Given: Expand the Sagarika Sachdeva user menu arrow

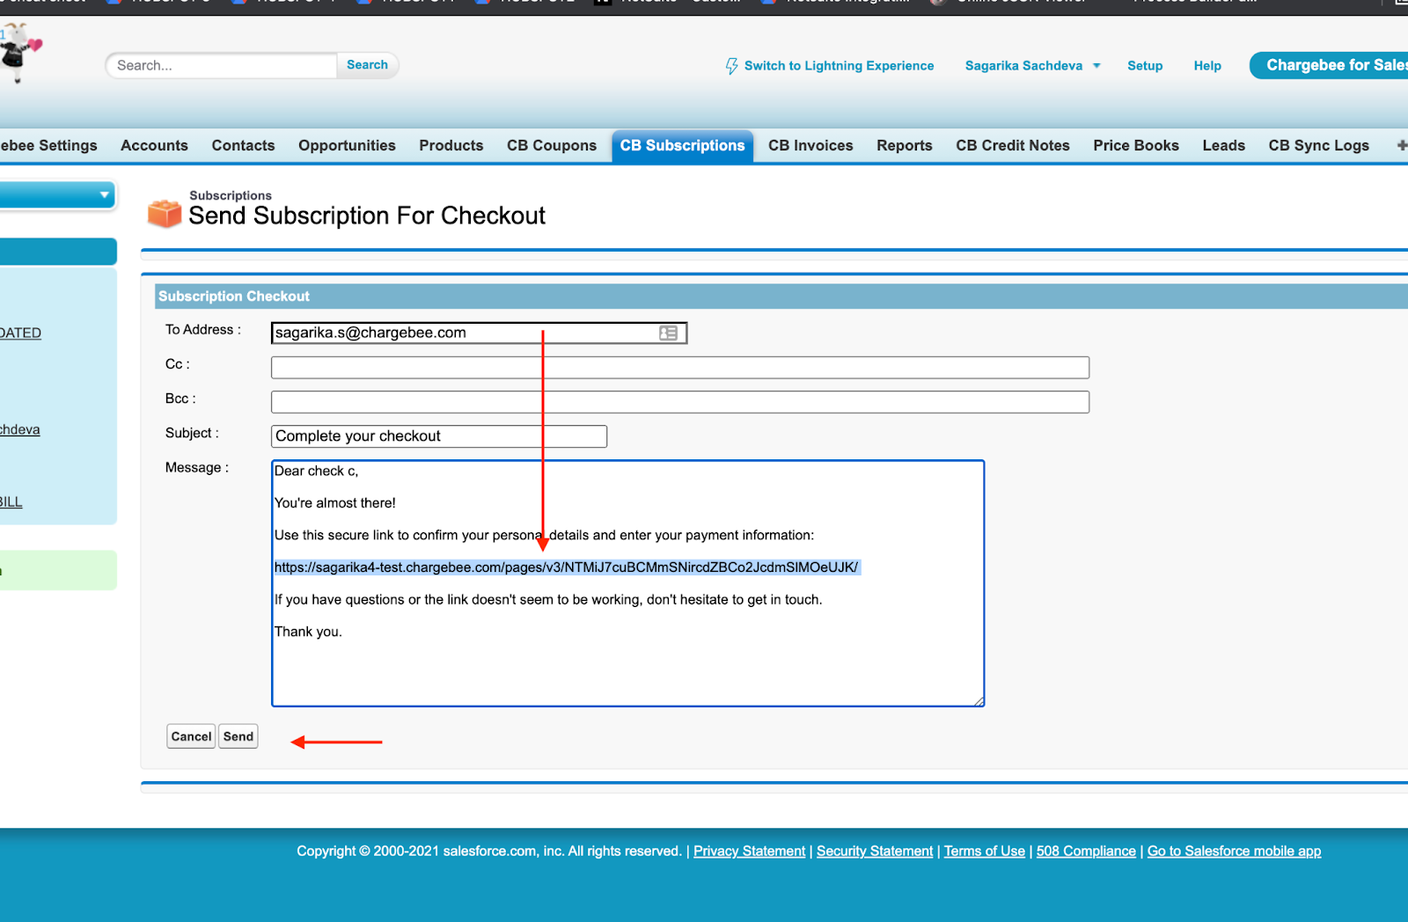Looking at the screenshot, I should 1096,66.
